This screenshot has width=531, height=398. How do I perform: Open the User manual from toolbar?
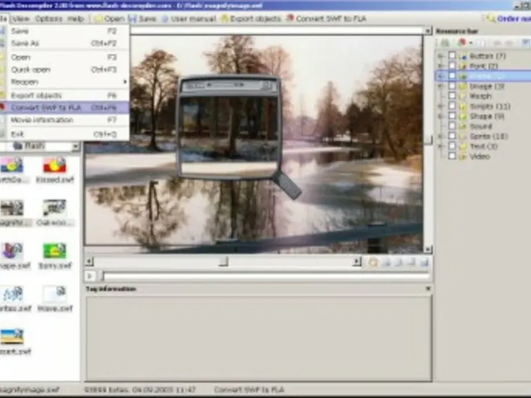click(x=189, y=19)
